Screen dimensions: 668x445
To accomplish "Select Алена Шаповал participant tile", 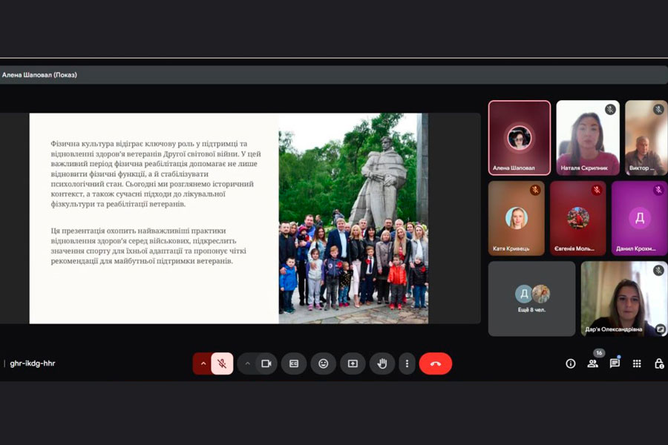I will [x=520, y=138].
